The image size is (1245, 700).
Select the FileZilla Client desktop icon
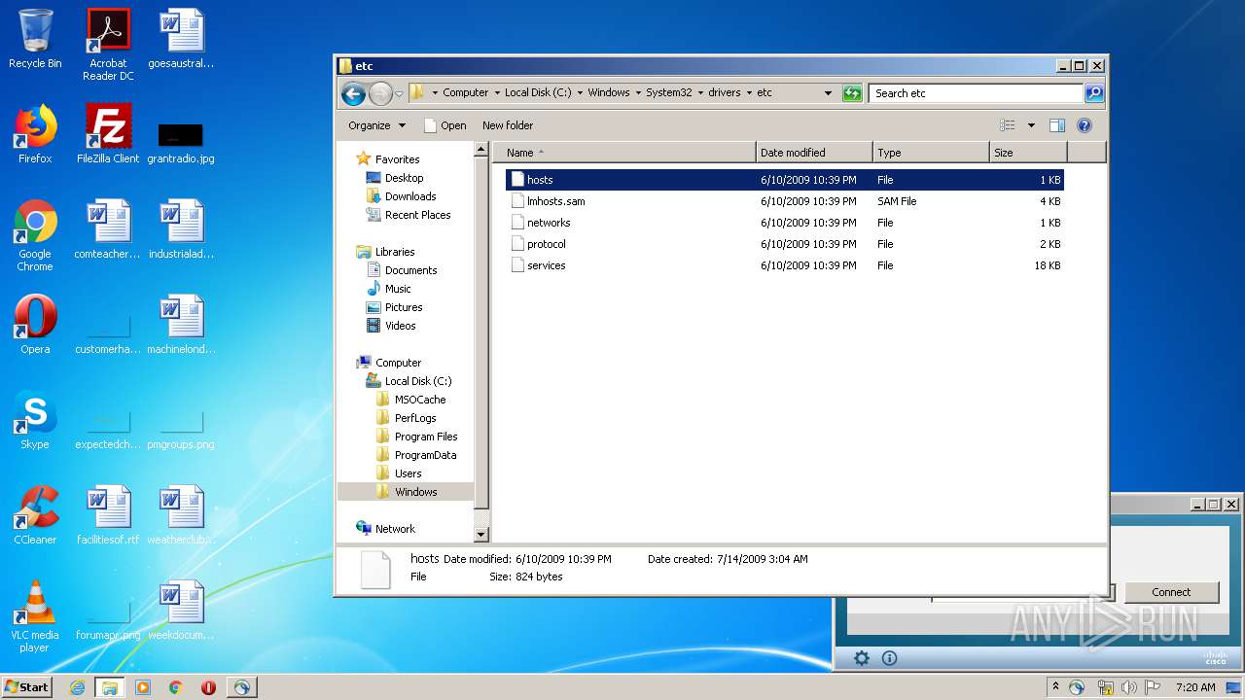108,134
